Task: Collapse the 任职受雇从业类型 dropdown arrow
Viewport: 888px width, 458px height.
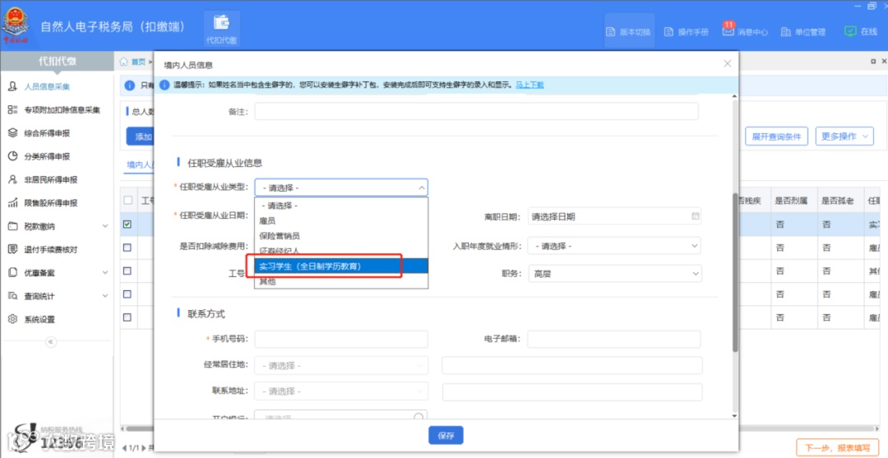Action: (x=421, y=187)
